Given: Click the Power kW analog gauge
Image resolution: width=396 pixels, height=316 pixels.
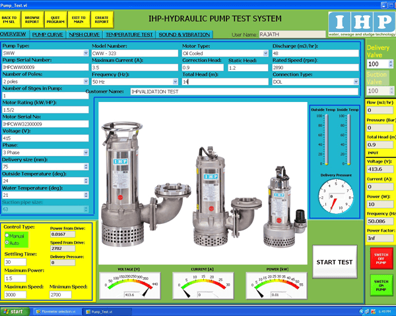Looking at the screenshot, I should point(275,284).
